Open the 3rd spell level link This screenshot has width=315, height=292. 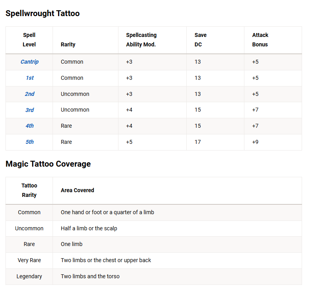pos(29,110)
